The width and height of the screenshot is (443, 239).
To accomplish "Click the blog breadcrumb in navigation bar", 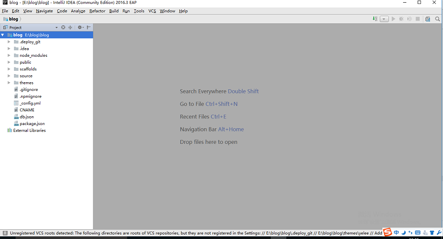I will tap(11, 19).
